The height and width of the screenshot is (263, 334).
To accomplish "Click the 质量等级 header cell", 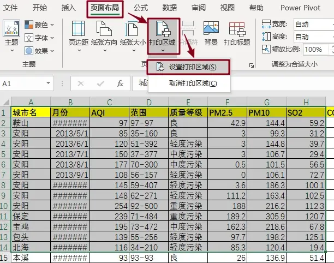I will (188, 112).
